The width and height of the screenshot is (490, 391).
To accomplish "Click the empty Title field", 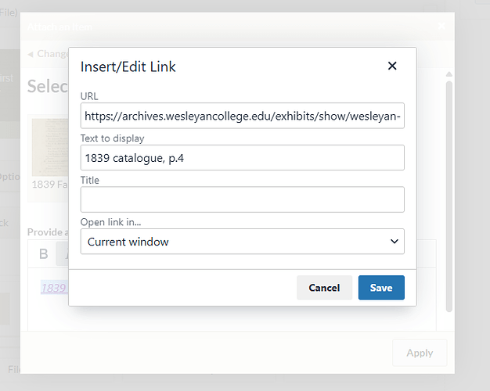I will tap(242, 199).
